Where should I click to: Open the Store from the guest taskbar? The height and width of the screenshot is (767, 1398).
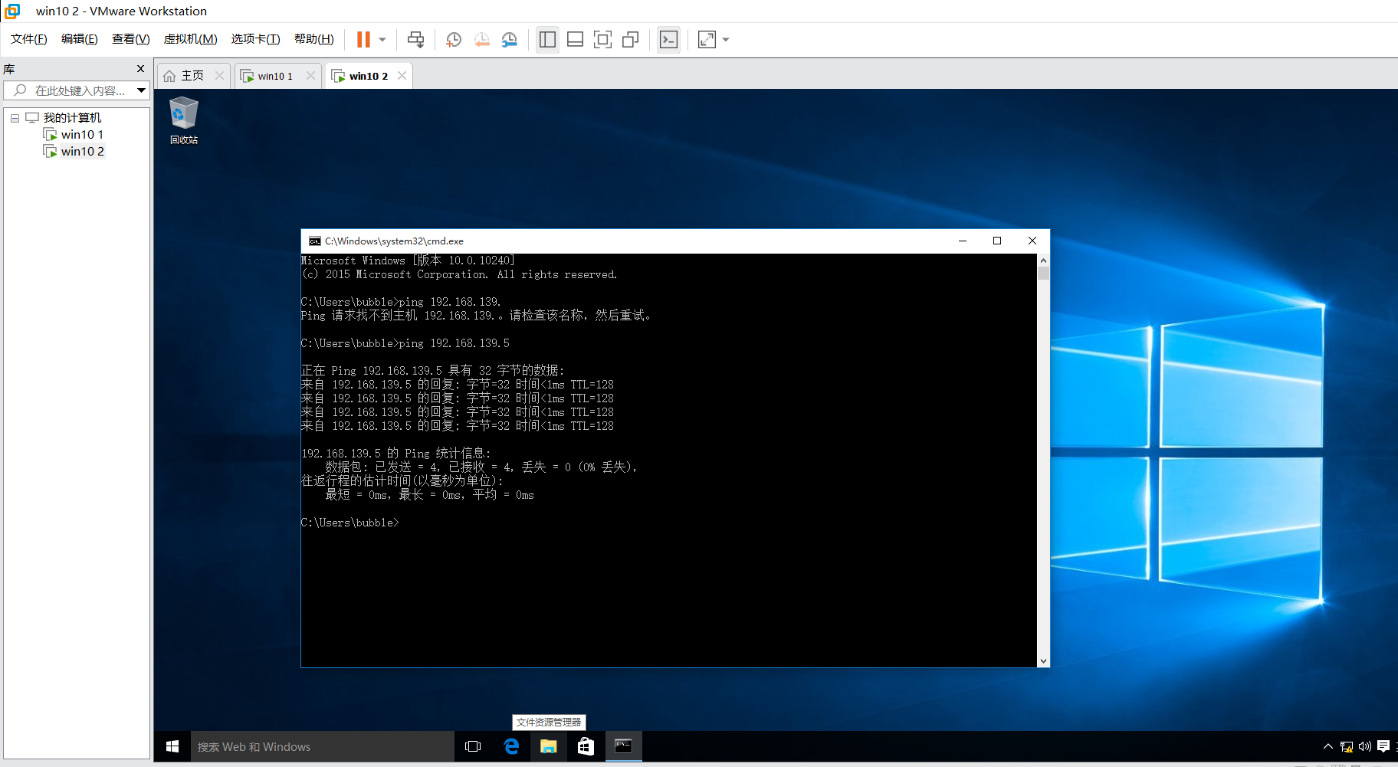(586, 746)
